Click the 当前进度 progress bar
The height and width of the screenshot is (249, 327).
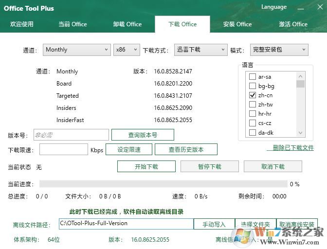(163, 184)
